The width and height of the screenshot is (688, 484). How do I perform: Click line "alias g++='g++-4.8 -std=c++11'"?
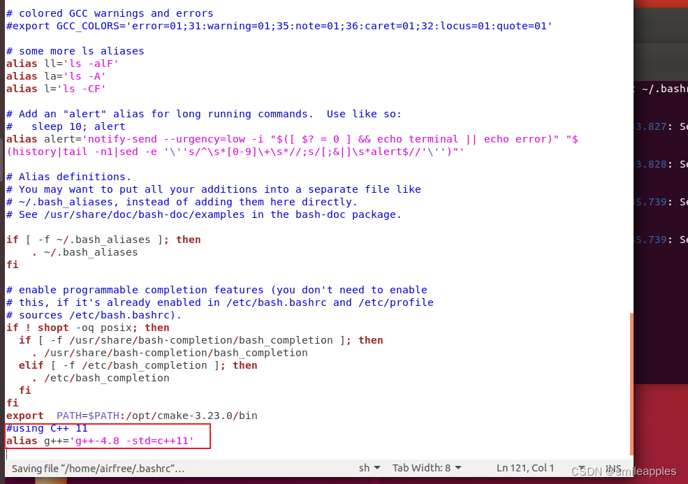click(100, 441)
